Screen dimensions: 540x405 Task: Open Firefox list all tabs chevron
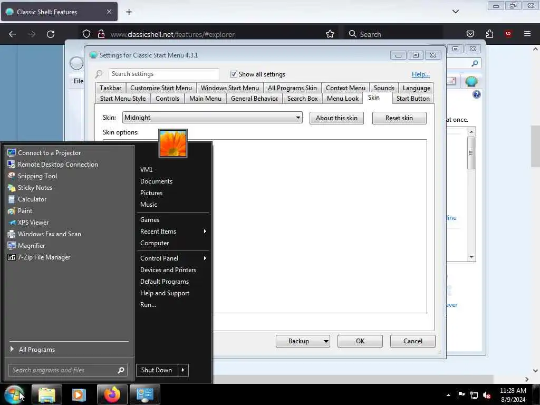[455, 12]
